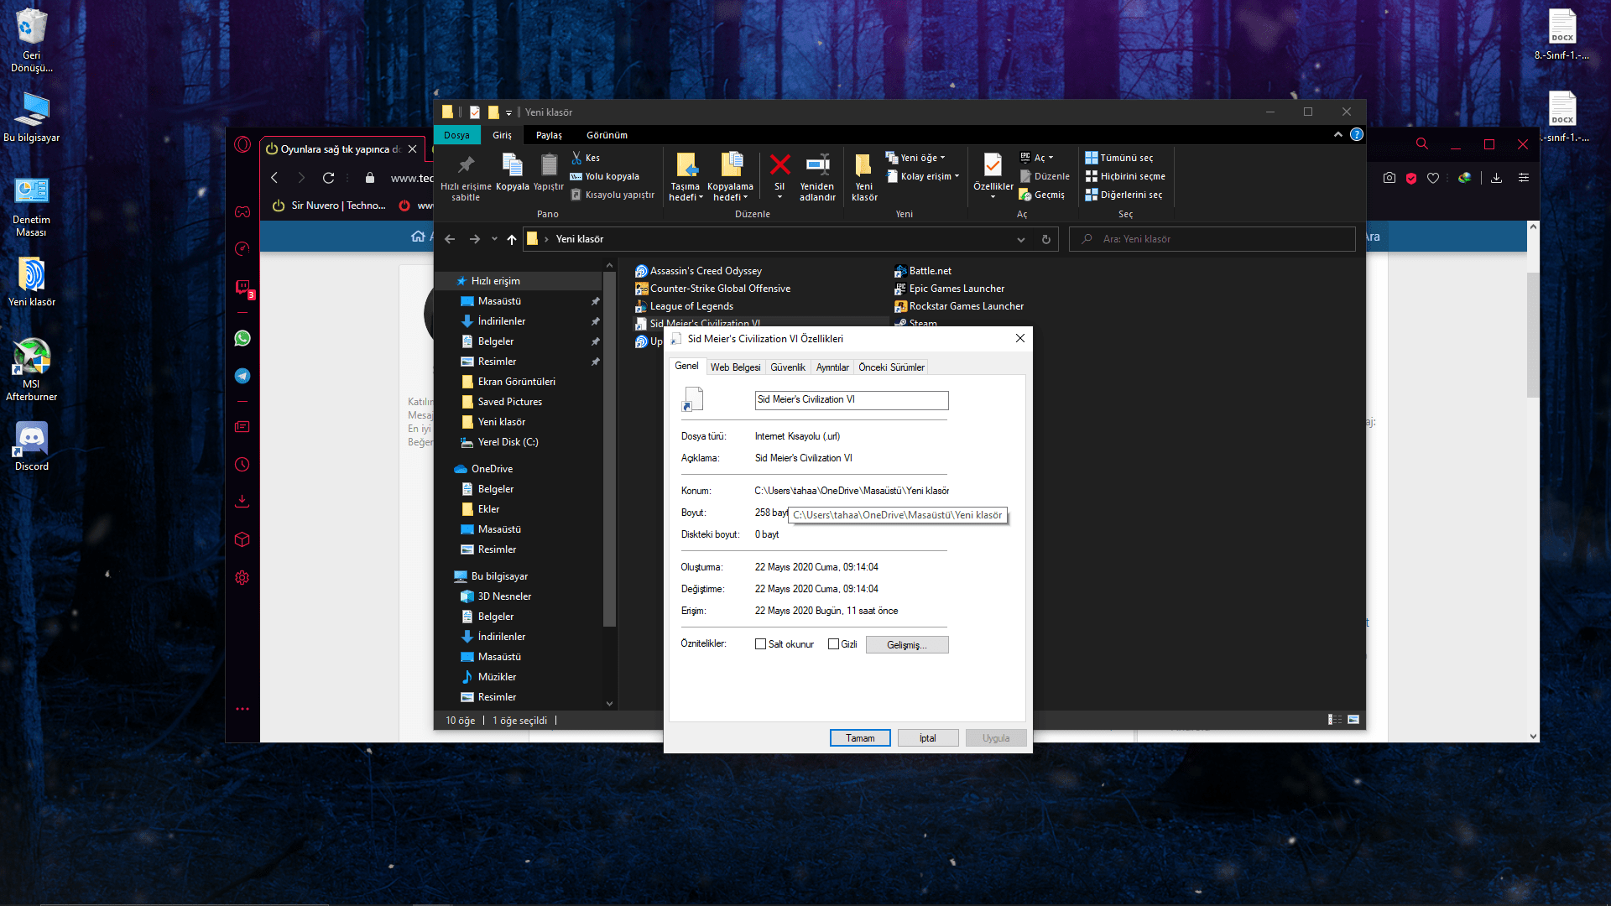Open the Görünüm ribbon tab

(607, 135)
